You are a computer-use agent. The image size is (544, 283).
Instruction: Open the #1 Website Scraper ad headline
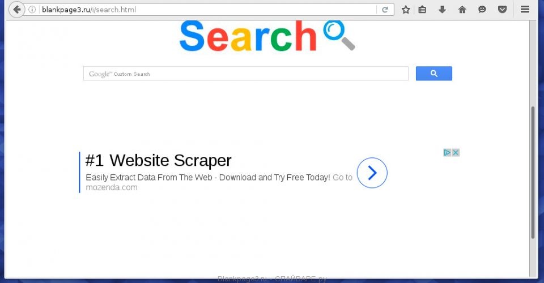click(159, 160)
